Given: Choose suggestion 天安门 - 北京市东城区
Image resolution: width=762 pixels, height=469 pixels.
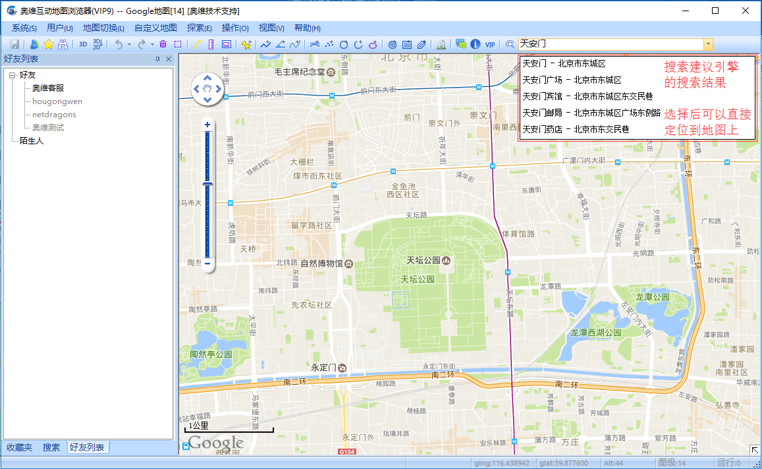Looking at the screenshot, I should tap(564, 64).
